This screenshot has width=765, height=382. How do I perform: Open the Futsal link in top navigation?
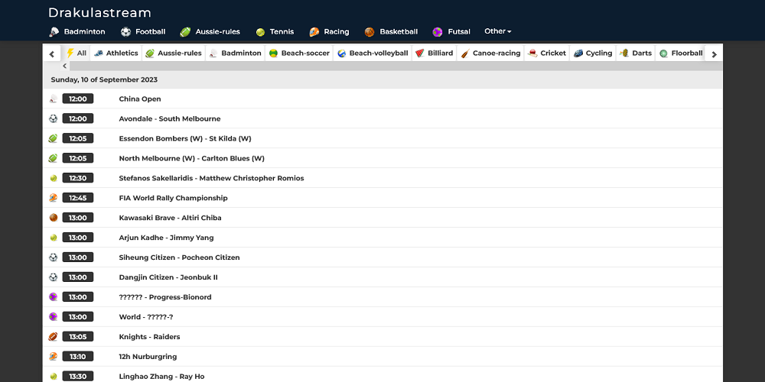[x=459, y=31]
